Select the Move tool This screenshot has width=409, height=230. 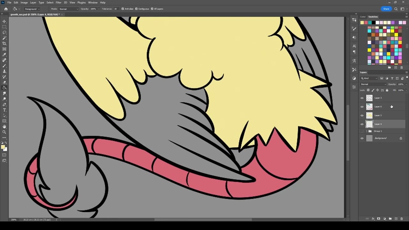pos(4,21)
